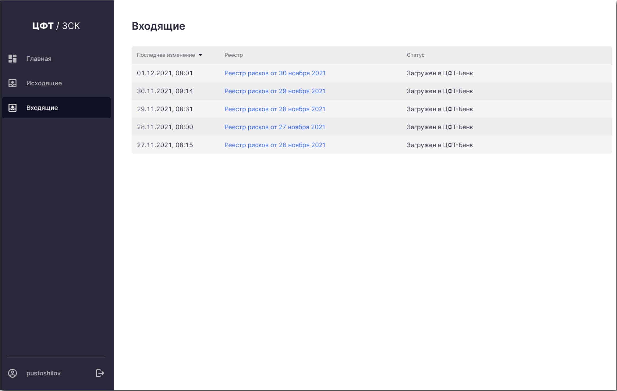Open Реестр рисков от 26 ноября 2021

275,145
